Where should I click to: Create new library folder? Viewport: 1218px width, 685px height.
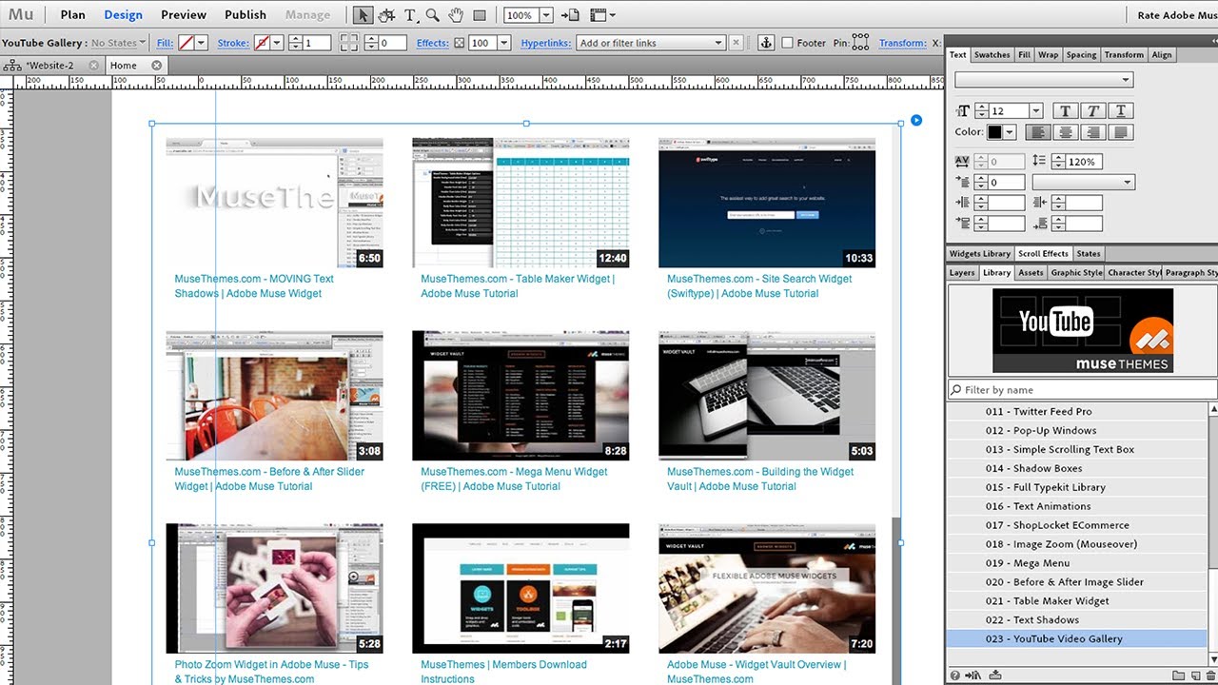(1179, 675)
